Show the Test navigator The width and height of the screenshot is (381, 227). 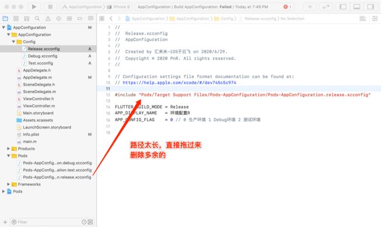(x=59, y=18)
